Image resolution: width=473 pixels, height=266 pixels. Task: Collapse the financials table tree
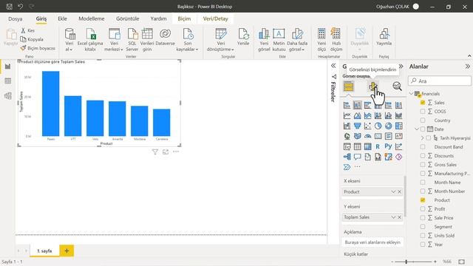pos(412,94)
